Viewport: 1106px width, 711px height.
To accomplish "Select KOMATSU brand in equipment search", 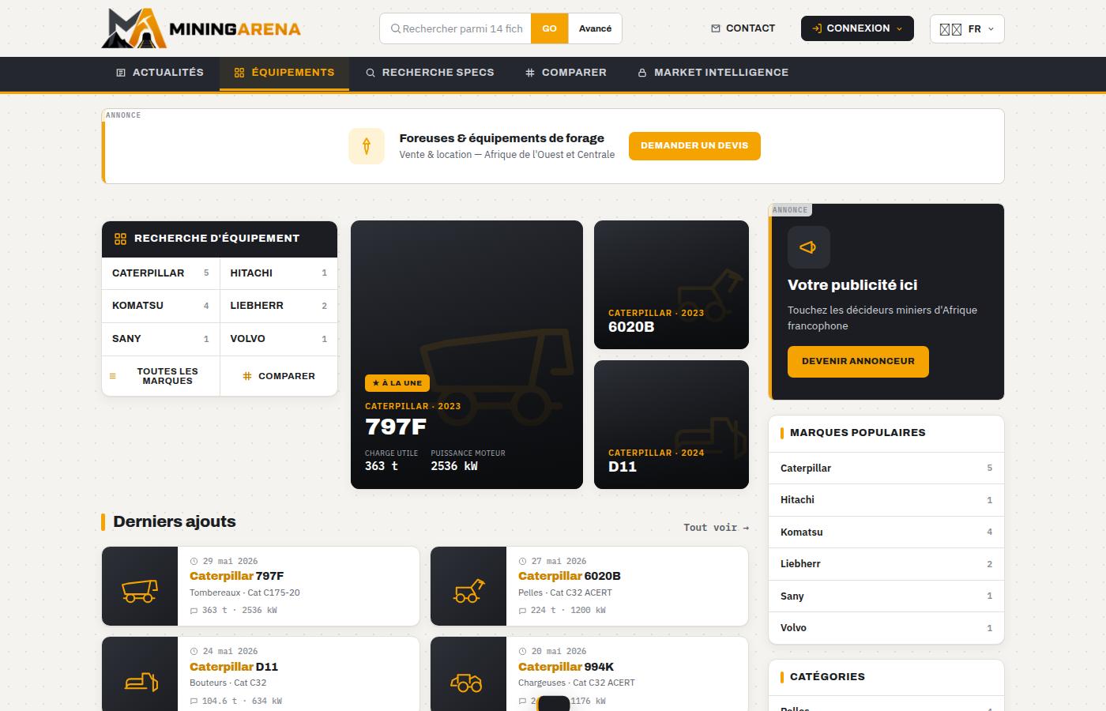I will [x=160, y=306].
